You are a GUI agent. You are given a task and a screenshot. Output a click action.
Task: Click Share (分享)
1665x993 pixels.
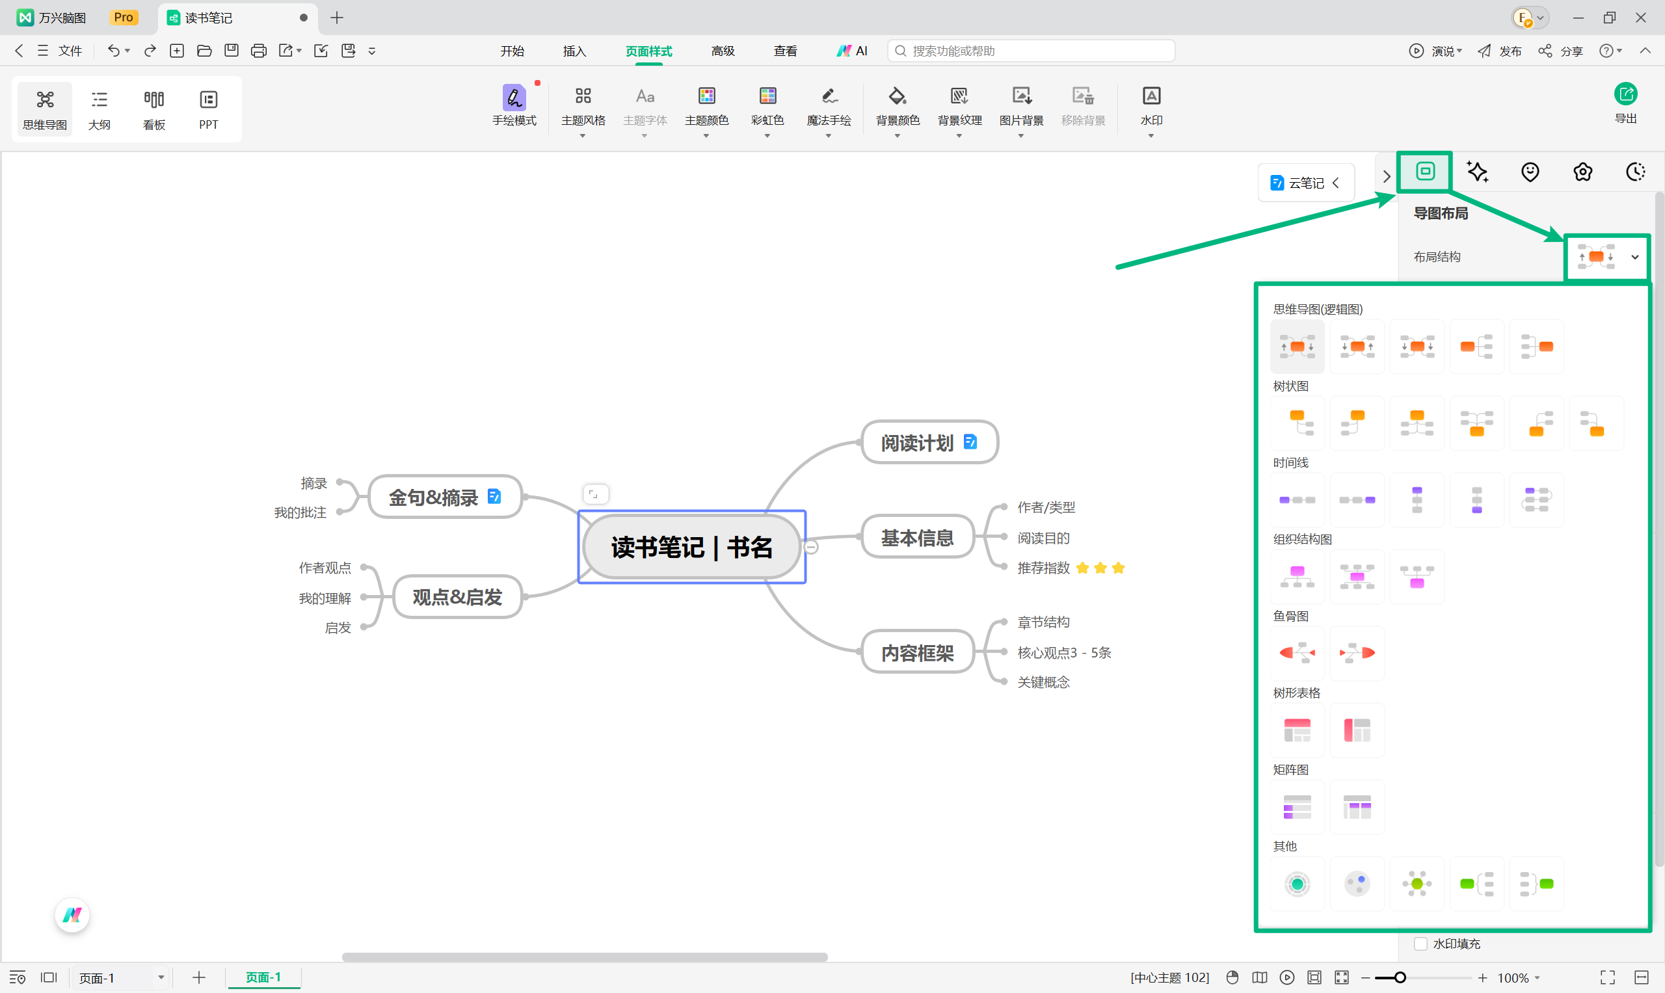click(x=1560, y=51)
